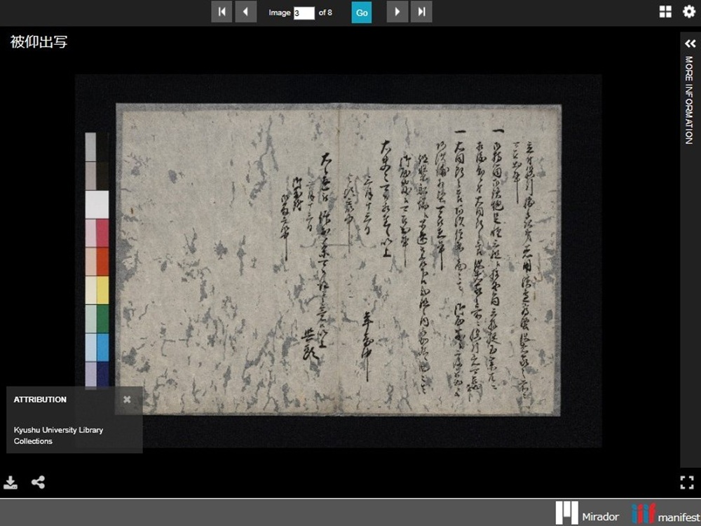Click the image number input field

pos(304,13)
